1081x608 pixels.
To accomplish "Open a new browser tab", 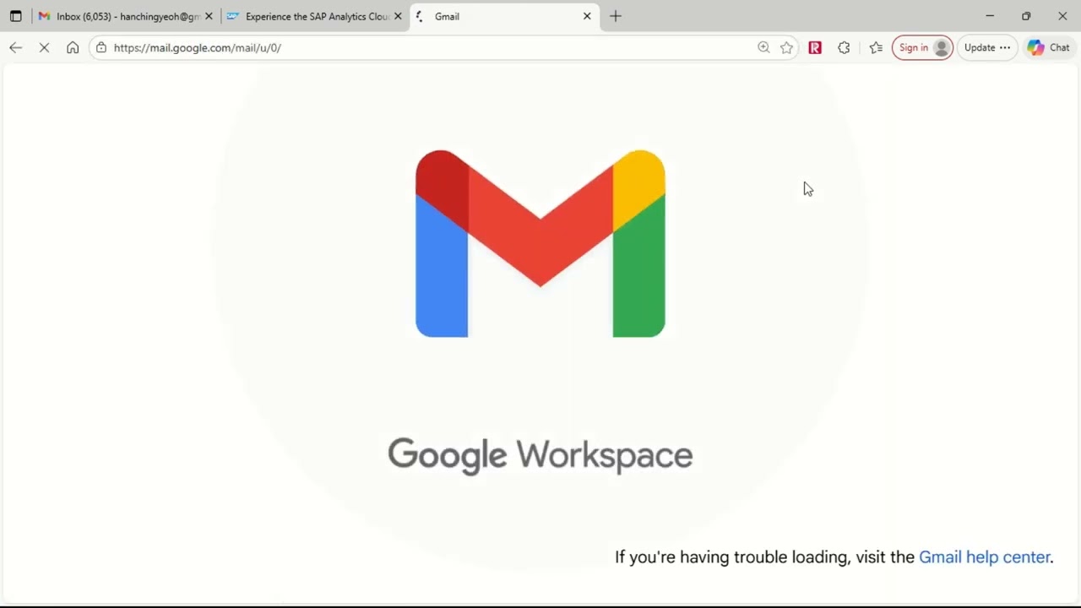I will point(616,16).
